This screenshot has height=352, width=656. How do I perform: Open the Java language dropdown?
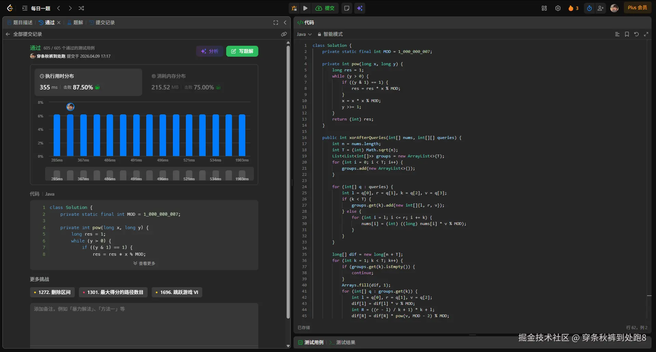(x=304, y=34)
